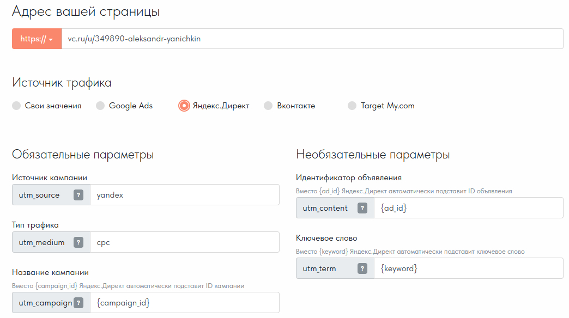The width and height of the screenshot is (569, 318).
Task: Click the utm_source field label
Action: tap(39, 195)
